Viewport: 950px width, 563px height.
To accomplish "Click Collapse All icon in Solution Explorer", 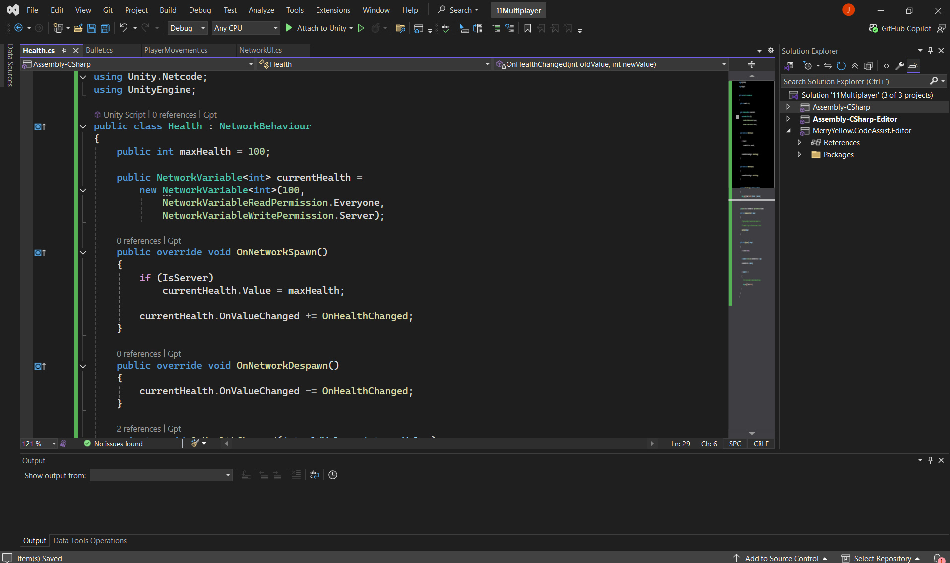I will pyautogui.click(x=855, y=66).
